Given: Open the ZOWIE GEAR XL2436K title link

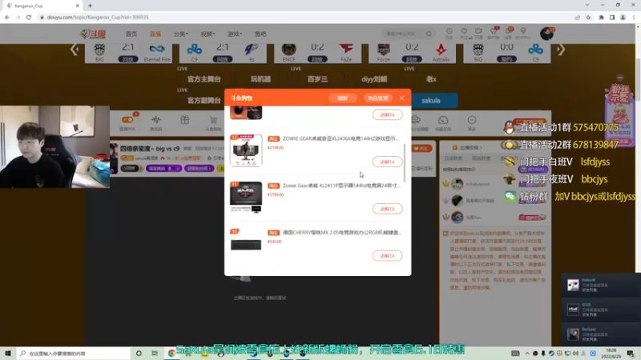Looking at the screenshot, I should [x=341, y=138].
